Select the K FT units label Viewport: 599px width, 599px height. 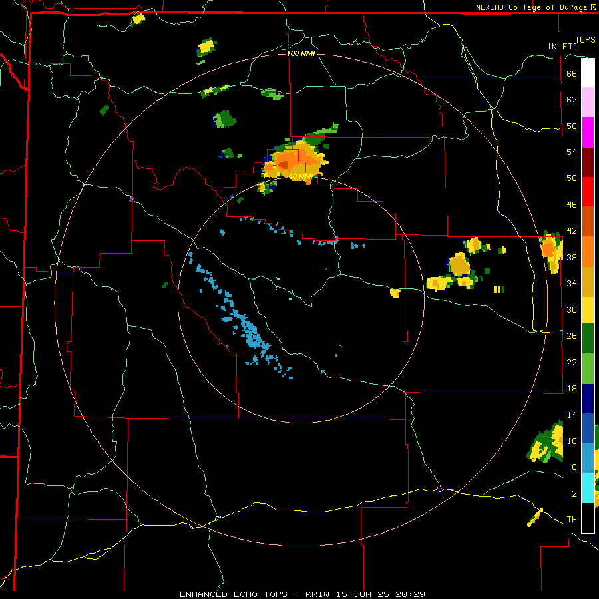(x=562, y=47)
